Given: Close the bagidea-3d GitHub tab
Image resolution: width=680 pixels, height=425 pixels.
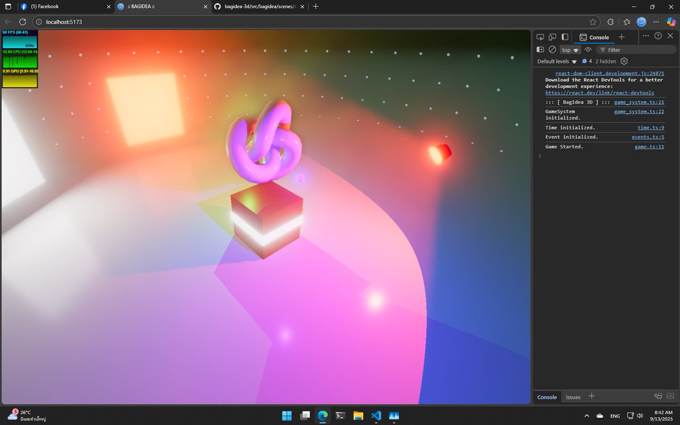Looking at the screenshot, I should (302, 7).
